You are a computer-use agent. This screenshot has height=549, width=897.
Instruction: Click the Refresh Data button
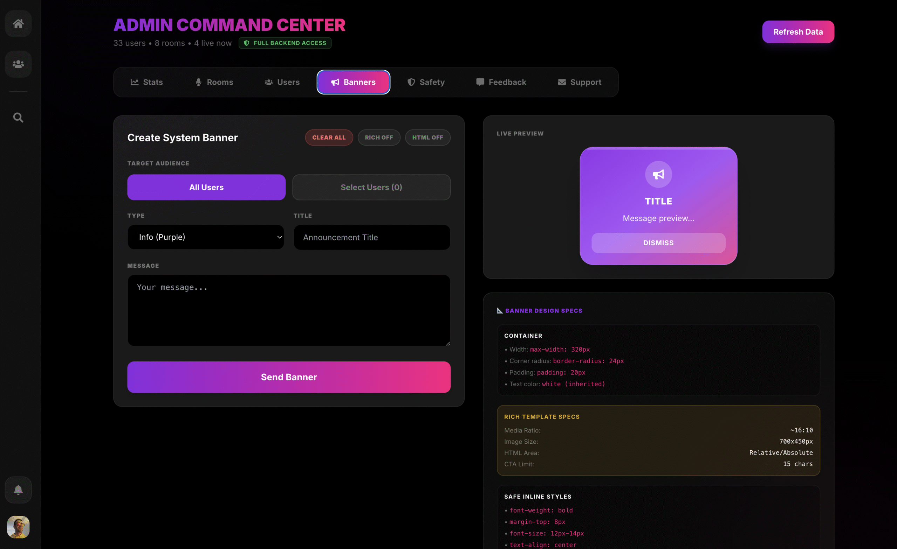click(797, 31)
